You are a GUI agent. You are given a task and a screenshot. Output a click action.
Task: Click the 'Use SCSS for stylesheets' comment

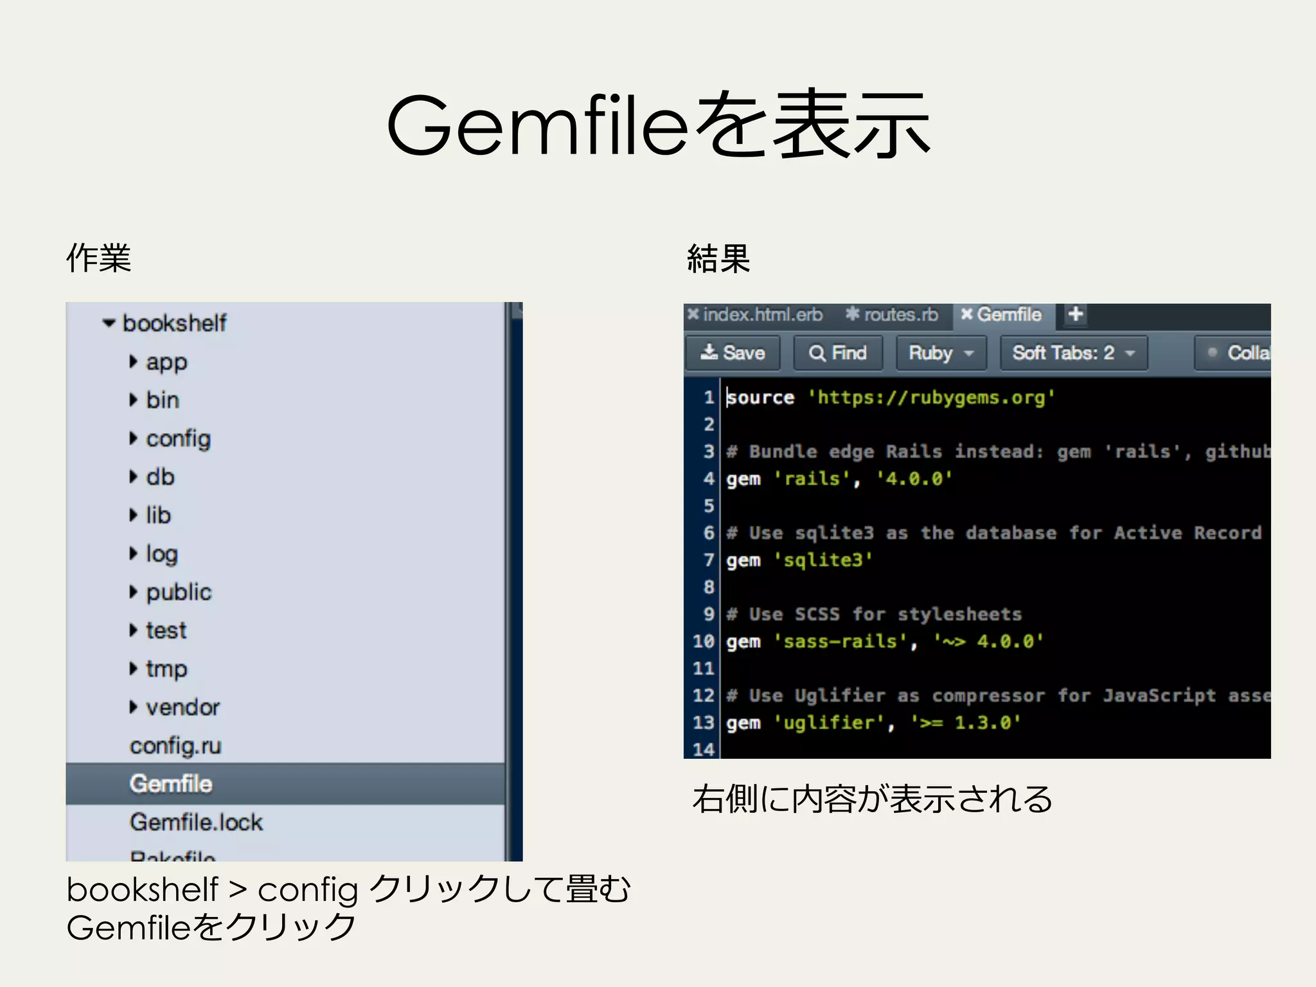[874, 614]
